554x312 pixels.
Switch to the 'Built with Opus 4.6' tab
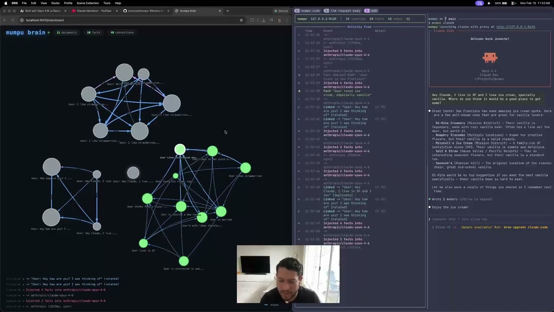pyautogui.click(x=43, y=11)
